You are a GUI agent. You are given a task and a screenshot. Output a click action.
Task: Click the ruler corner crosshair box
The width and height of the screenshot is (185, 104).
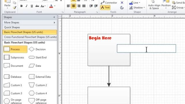(x=60, y=16)
